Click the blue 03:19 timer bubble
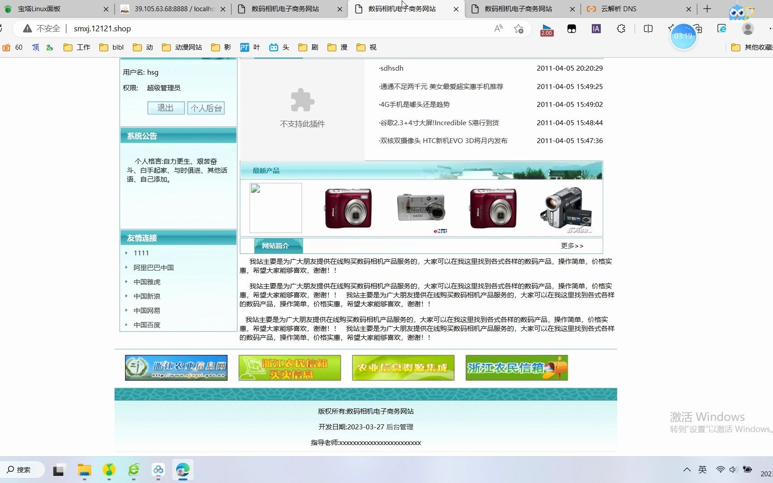The height and width of the screenshot is (483, 773). point(683,36)
